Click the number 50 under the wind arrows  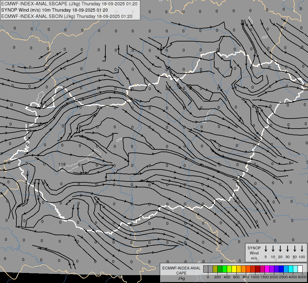tap(295, 257)
